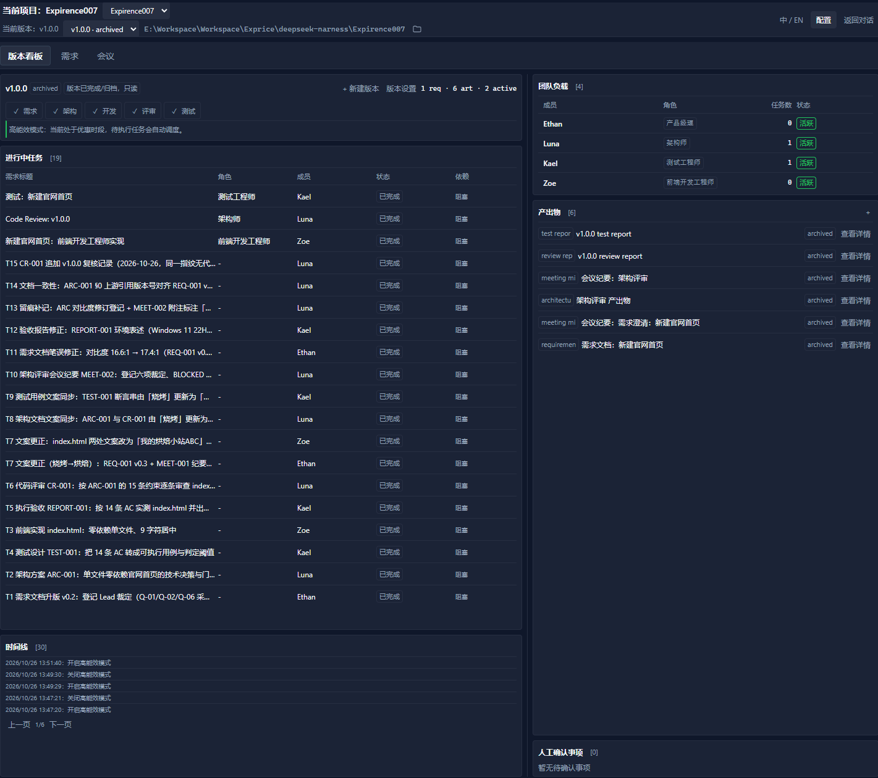The width and height of the screenshot is (878, 778).
Task: Click the 新建版本 button
Action: click(x=361, y=88)
